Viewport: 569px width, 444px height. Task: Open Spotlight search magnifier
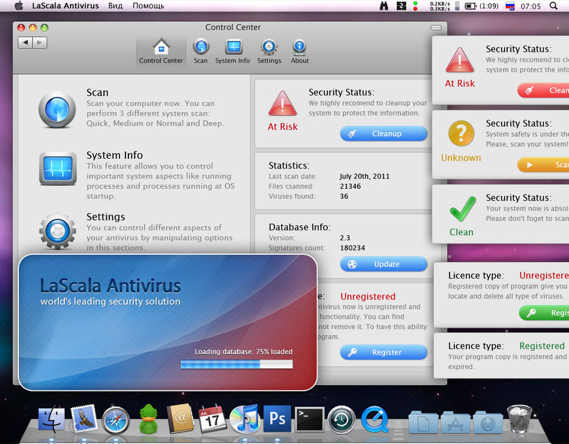click(553, 6)
